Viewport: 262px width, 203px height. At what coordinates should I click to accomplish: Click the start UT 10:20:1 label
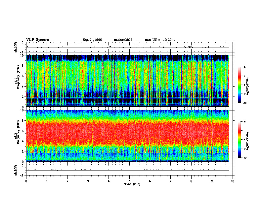160,40
